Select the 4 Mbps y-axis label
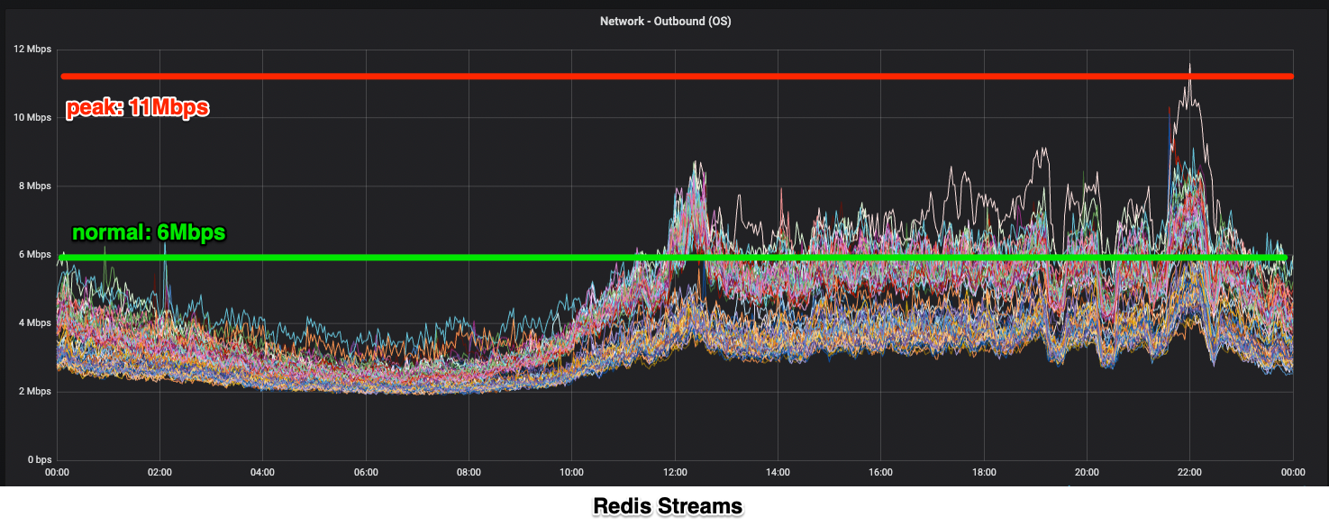Image resolution: width=1329 pixels, height=526 pixels. [34, 323]
